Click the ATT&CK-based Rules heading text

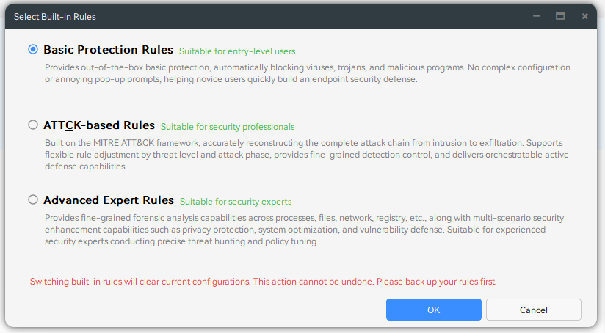tap(99, 125)
